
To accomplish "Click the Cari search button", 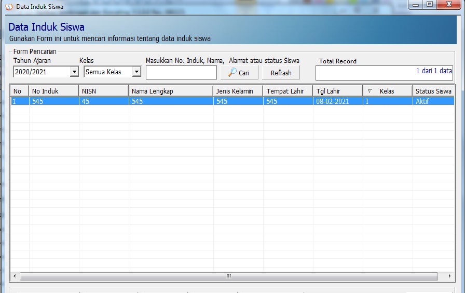I will tap(239, 72).
